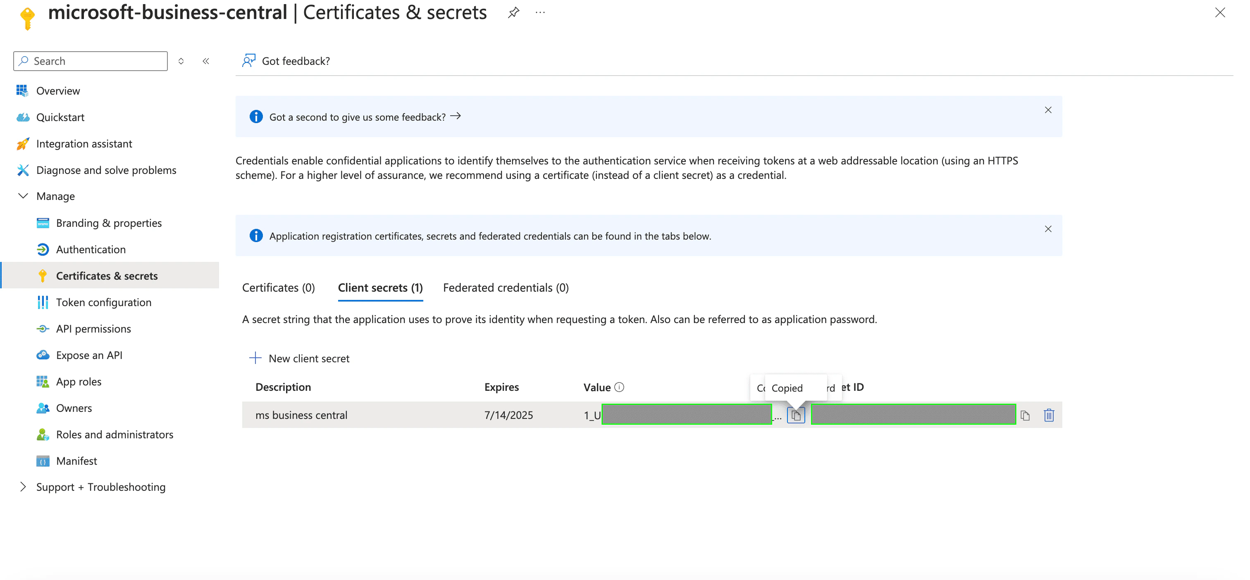Open the Got feedback option

click(286, 61)
